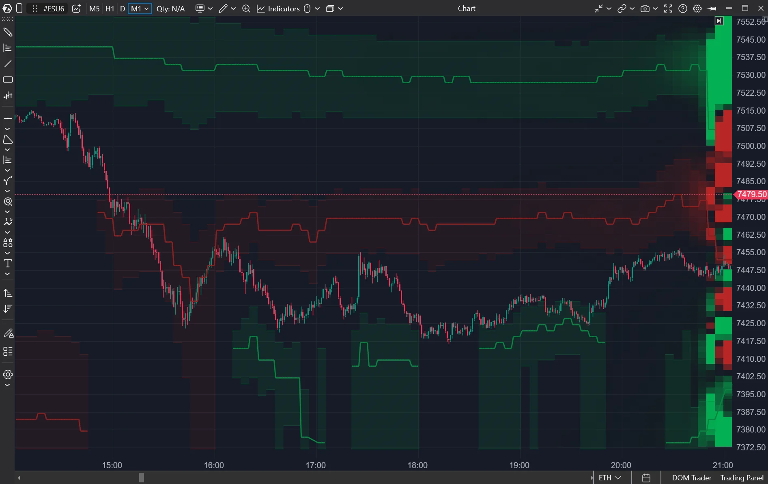Open the mouse mode dropdown arrow

point(317,9)
